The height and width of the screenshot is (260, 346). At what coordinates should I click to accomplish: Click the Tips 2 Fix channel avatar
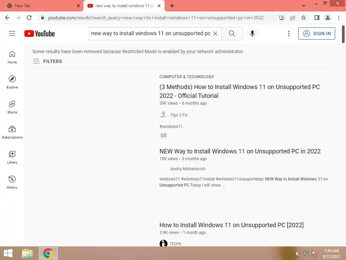(163, 114)
